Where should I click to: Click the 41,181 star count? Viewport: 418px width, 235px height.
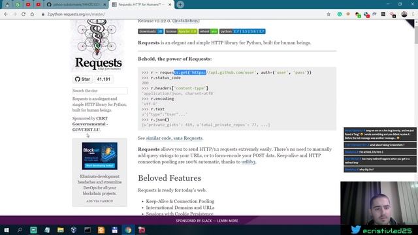(x=104, y=79)
